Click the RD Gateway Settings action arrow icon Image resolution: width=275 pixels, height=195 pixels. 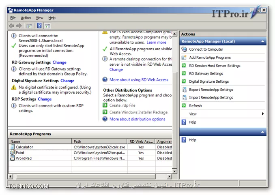pyautogui.click(x=184, y=73)
